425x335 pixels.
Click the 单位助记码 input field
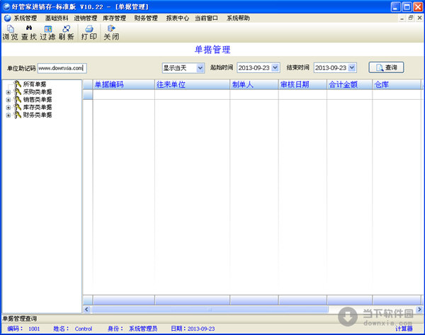(61, 68)
